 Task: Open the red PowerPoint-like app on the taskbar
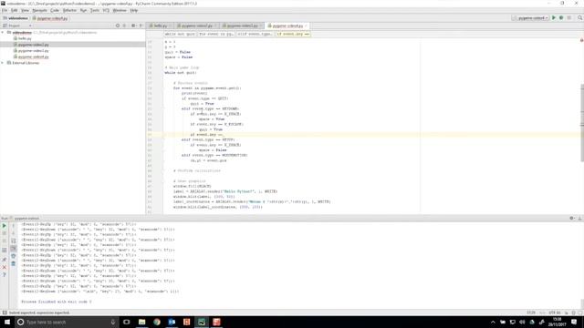[216, 322]
